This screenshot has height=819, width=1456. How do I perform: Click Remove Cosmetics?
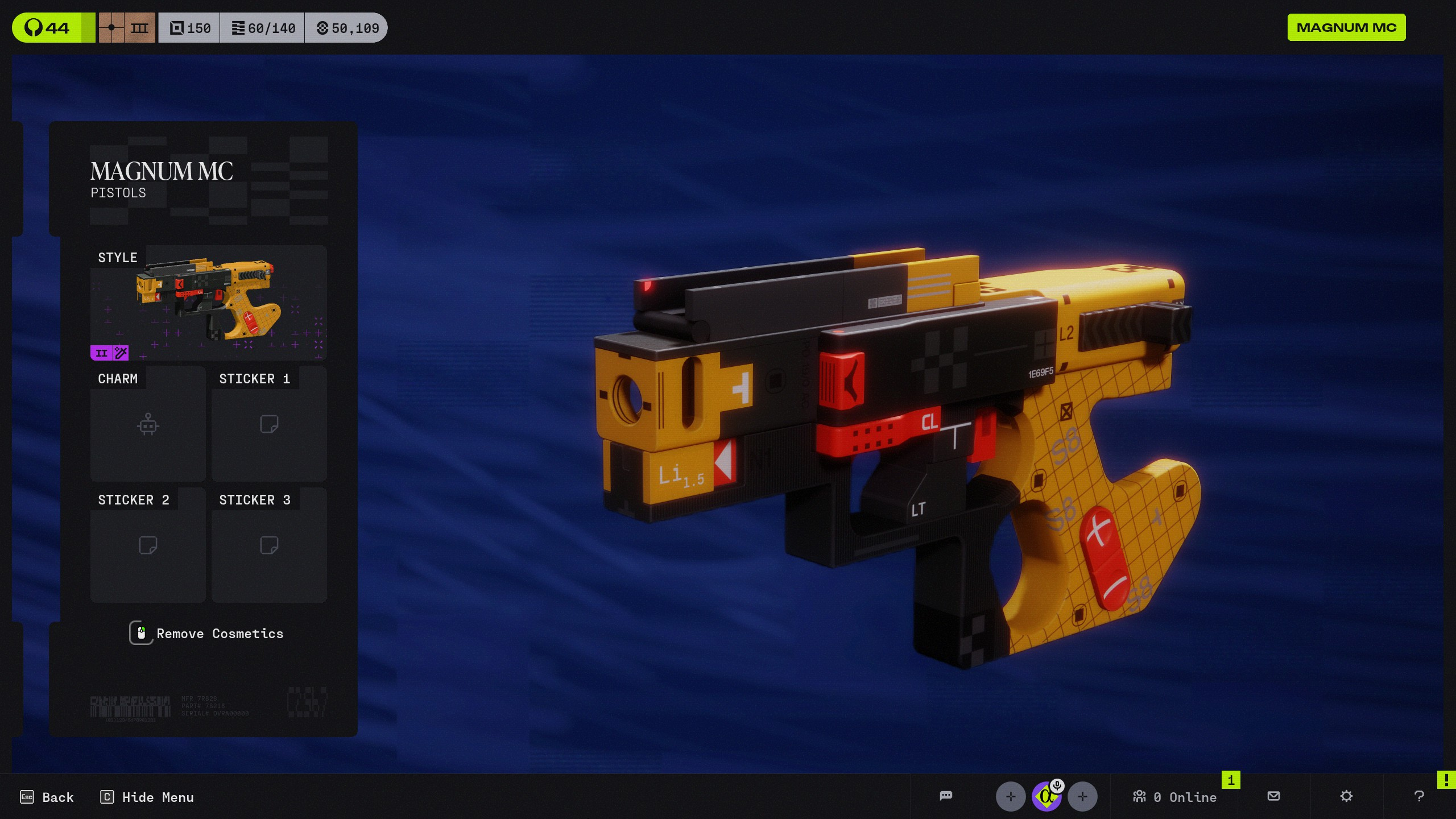pyautogui.click(x=206, y=633)
